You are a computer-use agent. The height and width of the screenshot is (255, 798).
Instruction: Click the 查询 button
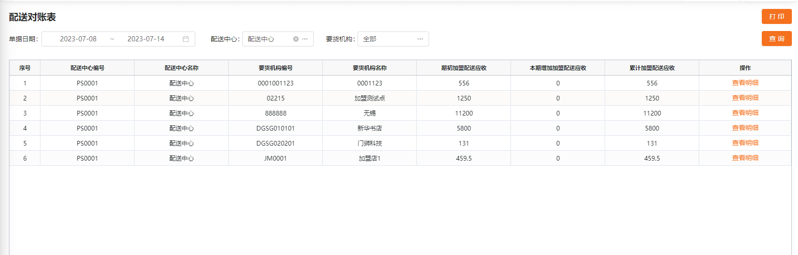(777, 39)
